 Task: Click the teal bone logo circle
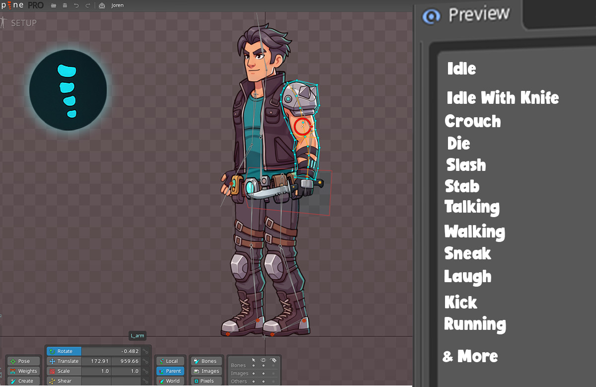click(68, 89)
